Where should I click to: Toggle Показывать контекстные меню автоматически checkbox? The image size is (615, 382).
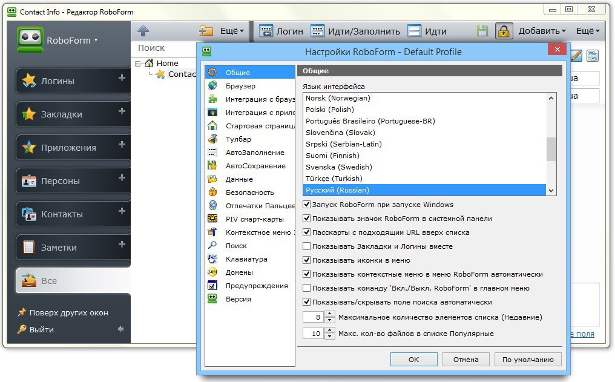(x=307, y=274)
